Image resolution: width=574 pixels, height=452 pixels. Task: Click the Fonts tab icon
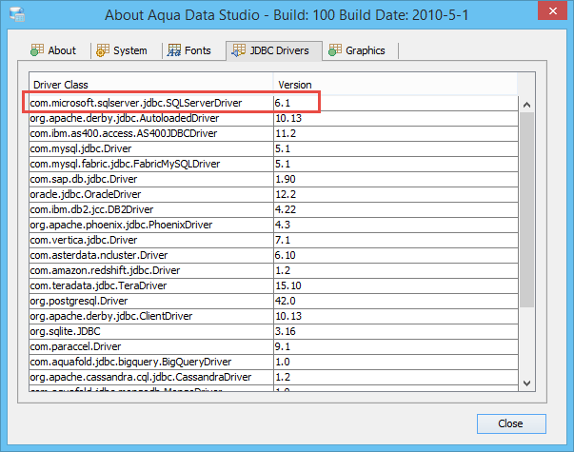click(x=174, y=50)
